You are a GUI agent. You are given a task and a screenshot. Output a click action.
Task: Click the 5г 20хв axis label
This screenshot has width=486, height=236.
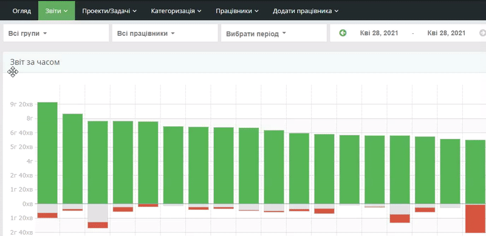point(21,147)
